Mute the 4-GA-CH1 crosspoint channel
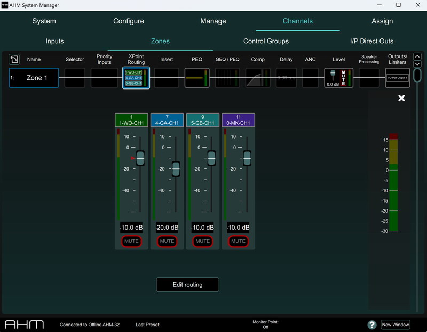This screenshot has width=427, height=332. point(167,241)
